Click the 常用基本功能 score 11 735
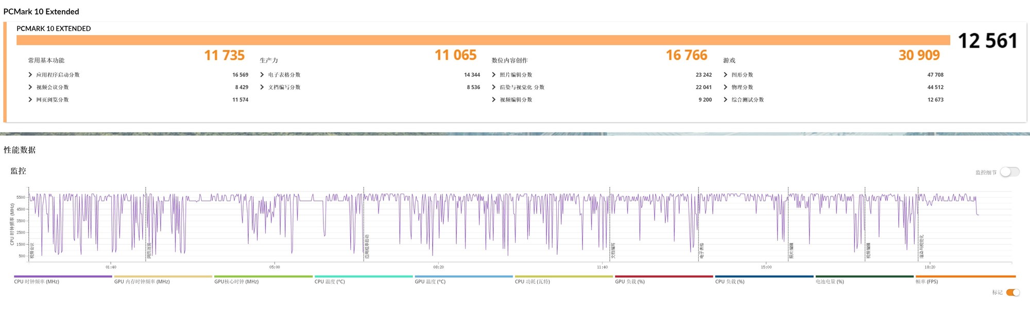1030x311 pixels. pos(224,55)
